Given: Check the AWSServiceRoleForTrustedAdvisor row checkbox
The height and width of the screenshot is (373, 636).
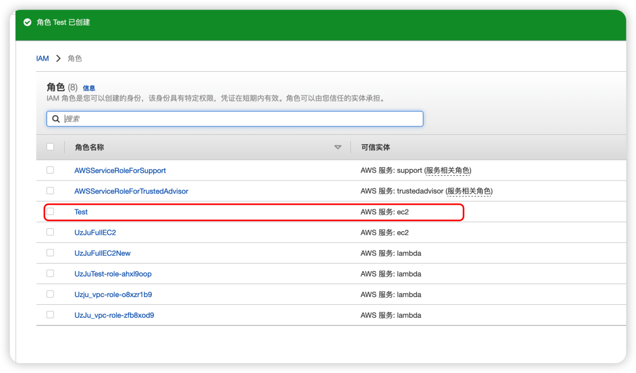Looking at the screenshot, I should click(50, 191).
